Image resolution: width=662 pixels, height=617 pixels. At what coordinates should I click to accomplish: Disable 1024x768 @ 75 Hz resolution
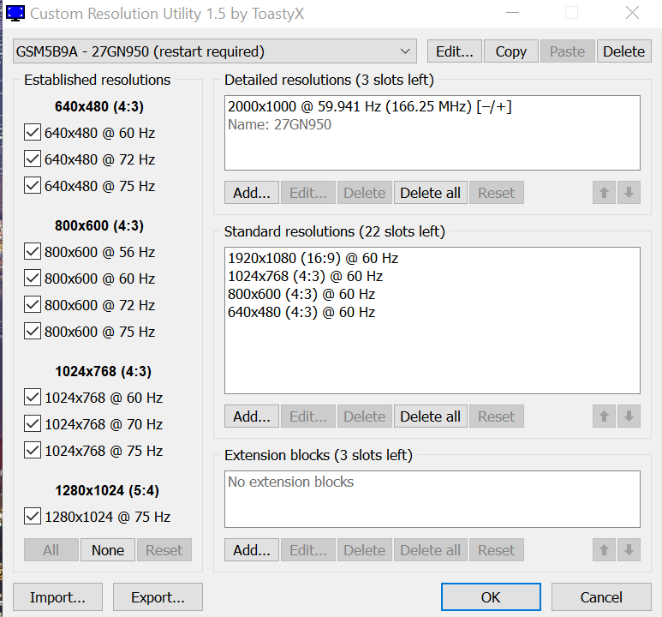click(33, 451)
